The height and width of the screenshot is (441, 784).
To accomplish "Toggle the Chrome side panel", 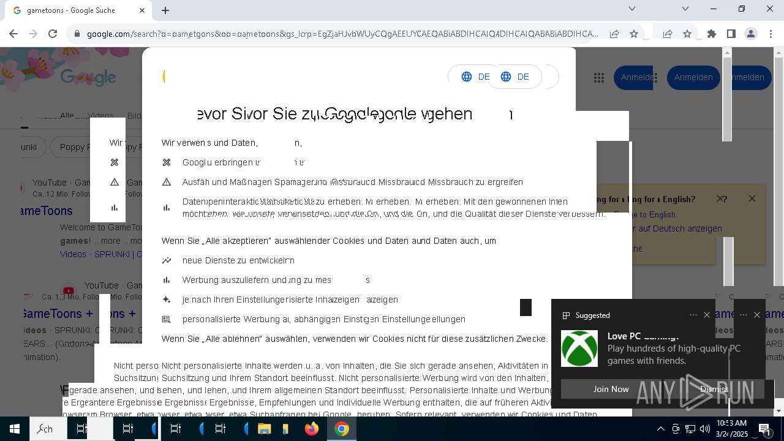I will [731, 34].
